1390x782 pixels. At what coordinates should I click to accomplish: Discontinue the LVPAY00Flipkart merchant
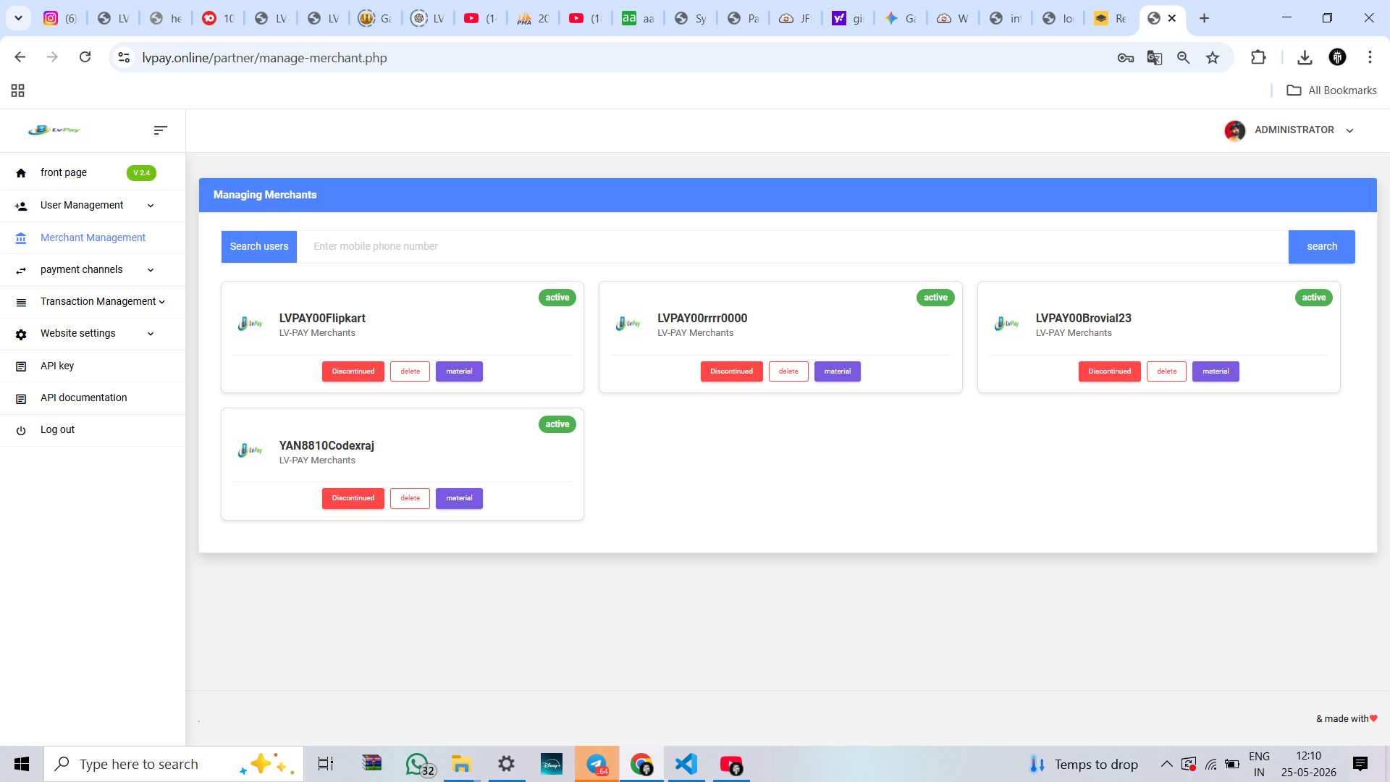coord(353,372)
